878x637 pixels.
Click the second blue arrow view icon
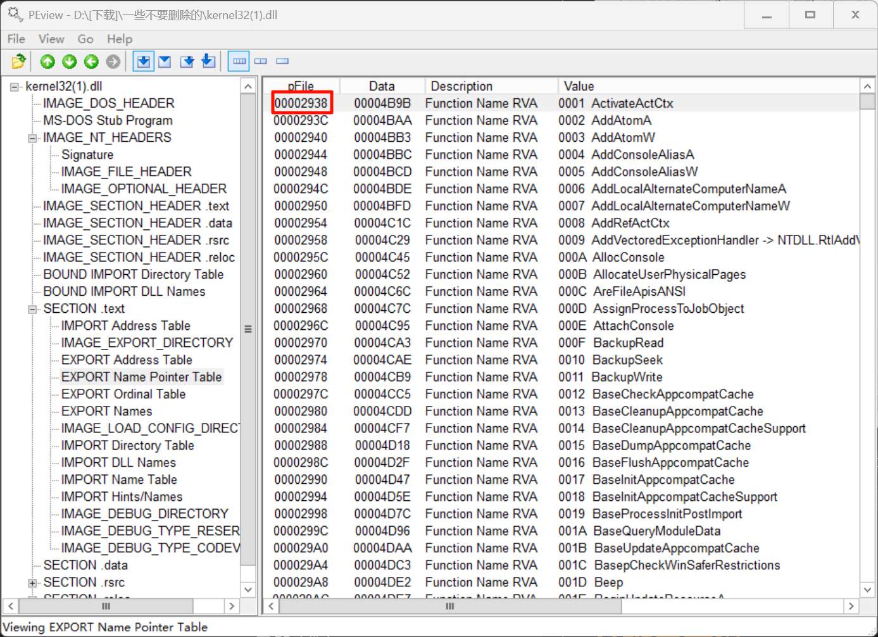165,61
